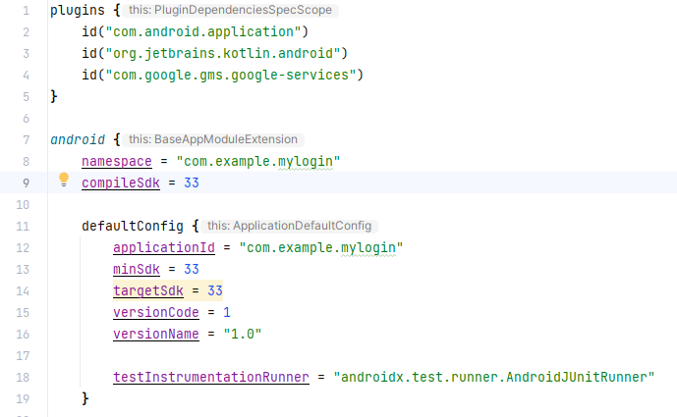Click the versionName value "1.0"
This screenshot has width=677, height=417.
243,334
